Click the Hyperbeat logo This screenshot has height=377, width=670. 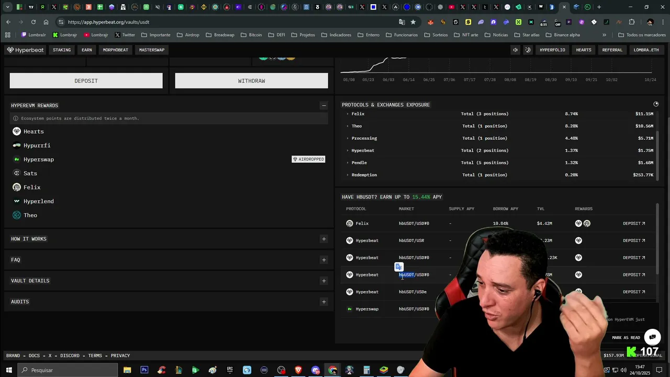click(x=25, y=50)
